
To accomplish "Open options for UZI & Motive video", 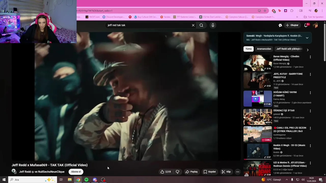I will tap(310, 163).
